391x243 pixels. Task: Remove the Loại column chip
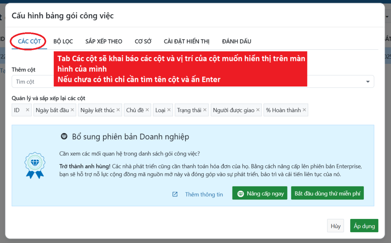coord(169,110)
